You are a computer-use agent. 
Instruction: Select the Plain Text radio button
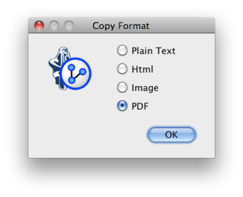(x=122, y=51)
